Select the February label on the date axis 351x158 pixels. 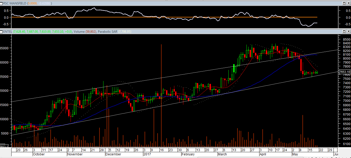click(188, 154)
